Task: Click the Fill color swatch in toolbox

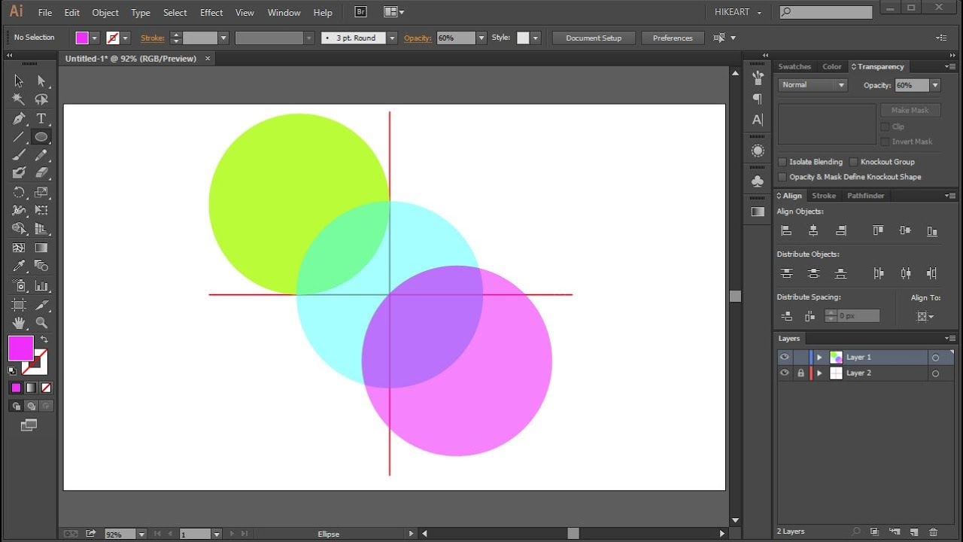Action: tap(21, 349)
